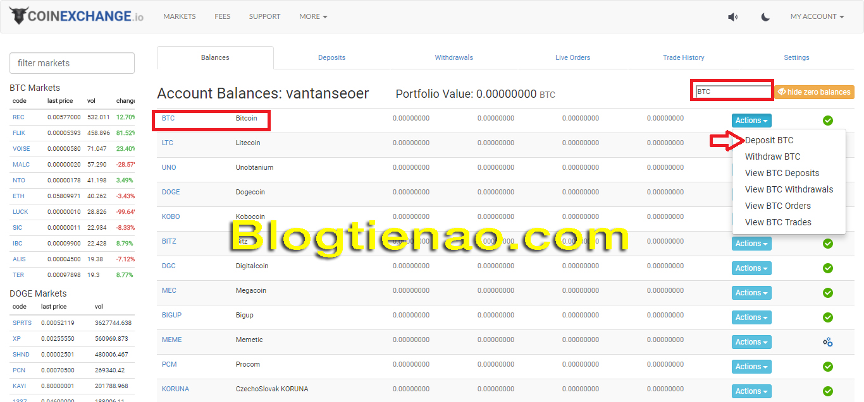Open LUCK market in BTC Markets list
Viewport: 864px width, 402px height.
coord(20,212)
